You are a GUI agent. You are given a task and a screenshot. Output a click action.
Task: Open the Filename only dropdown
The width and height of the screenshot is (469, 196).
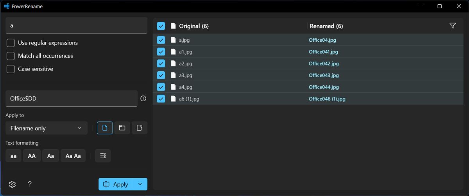[x=47, y=128]
